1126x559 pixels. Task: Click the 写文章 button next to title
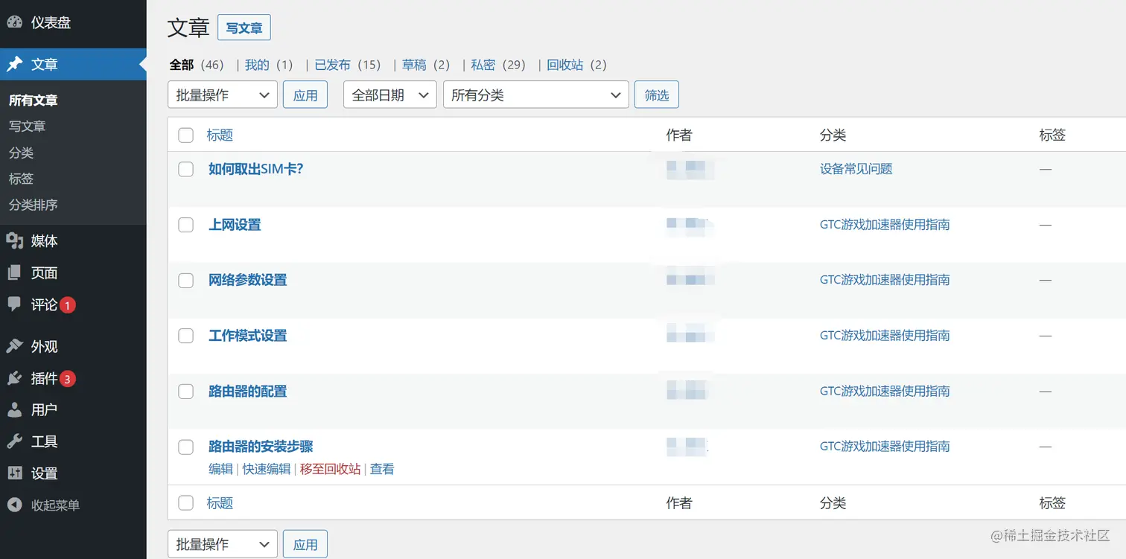pyautogui.click(x=244, y=28)
